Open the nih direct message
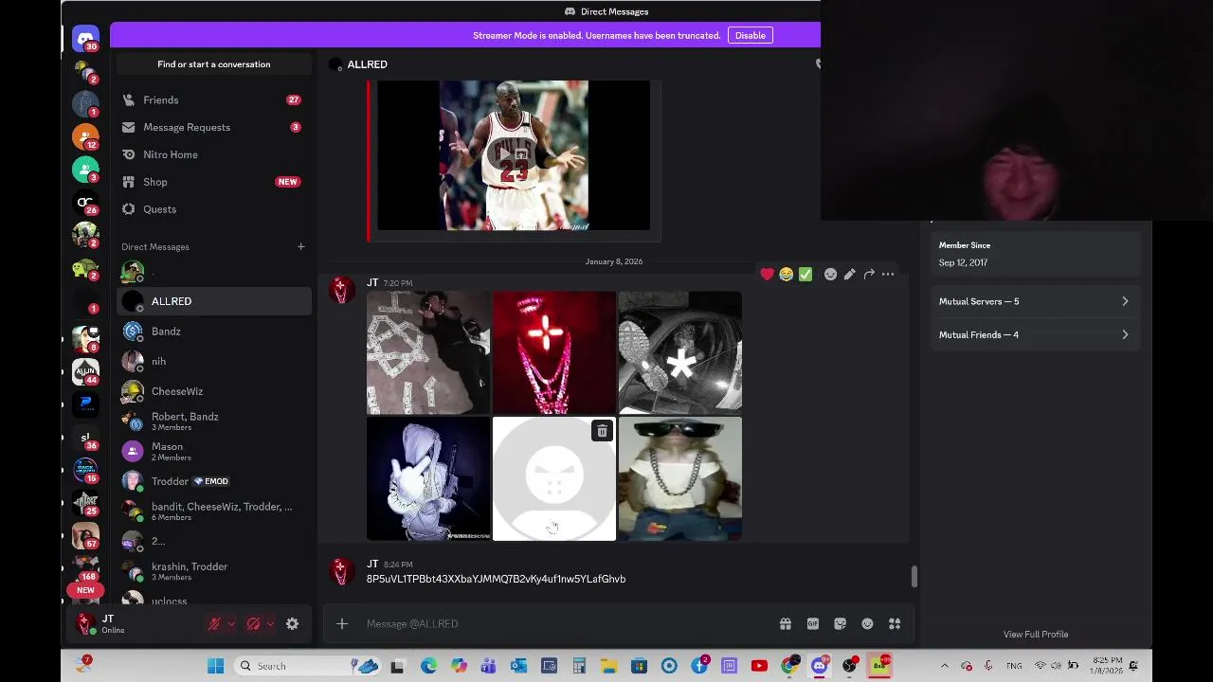 coord(213,361)
